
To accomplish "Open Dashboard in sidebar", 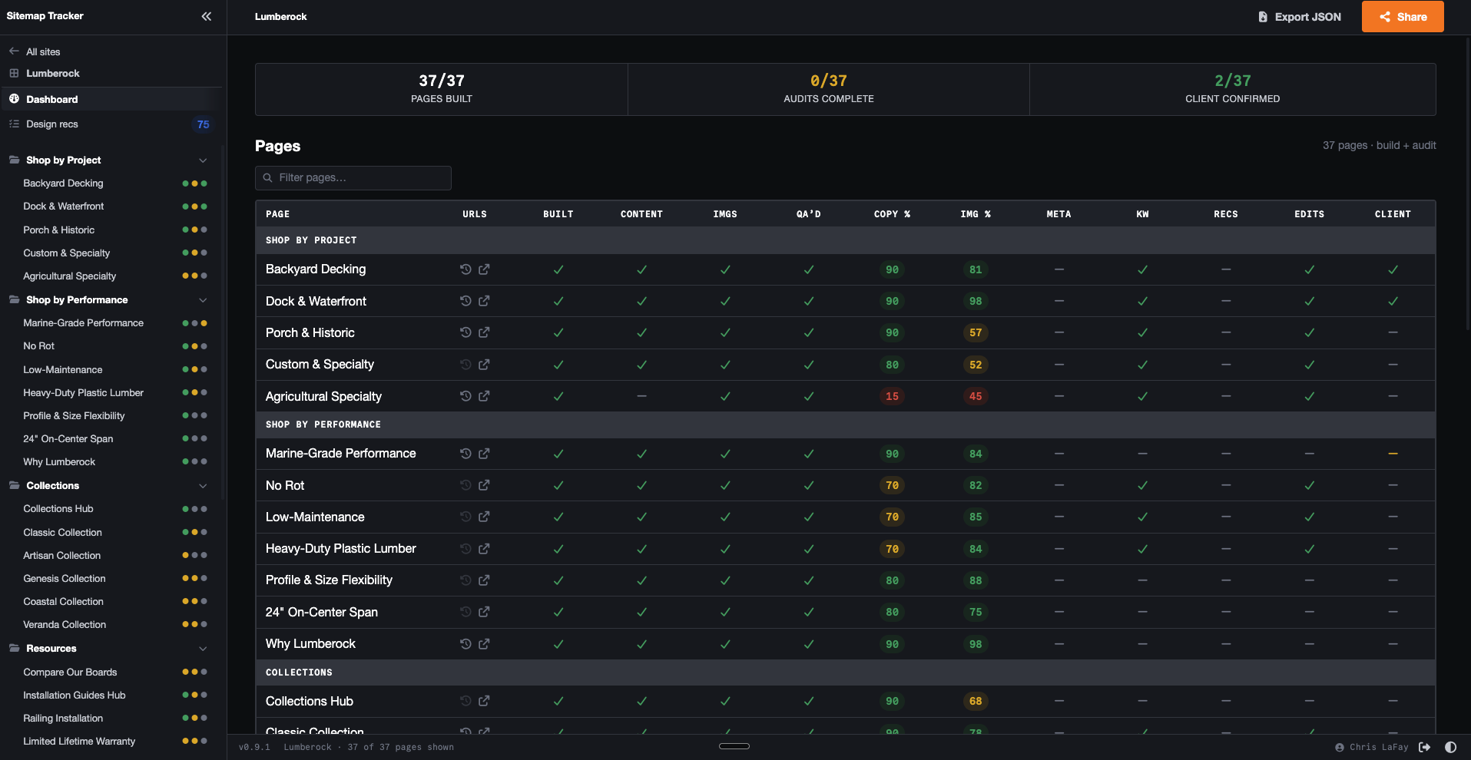I will 111,99.
